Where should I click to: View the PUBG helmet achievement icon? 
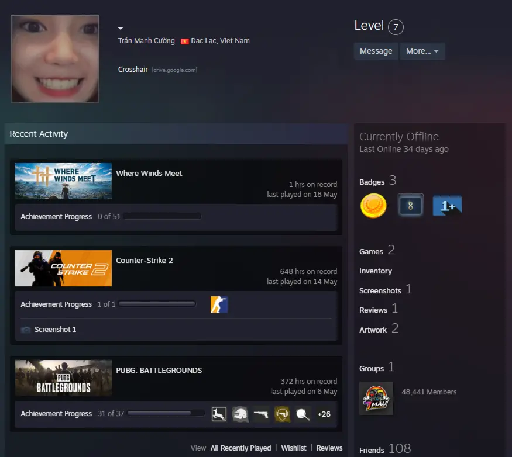tap(240, 414)
